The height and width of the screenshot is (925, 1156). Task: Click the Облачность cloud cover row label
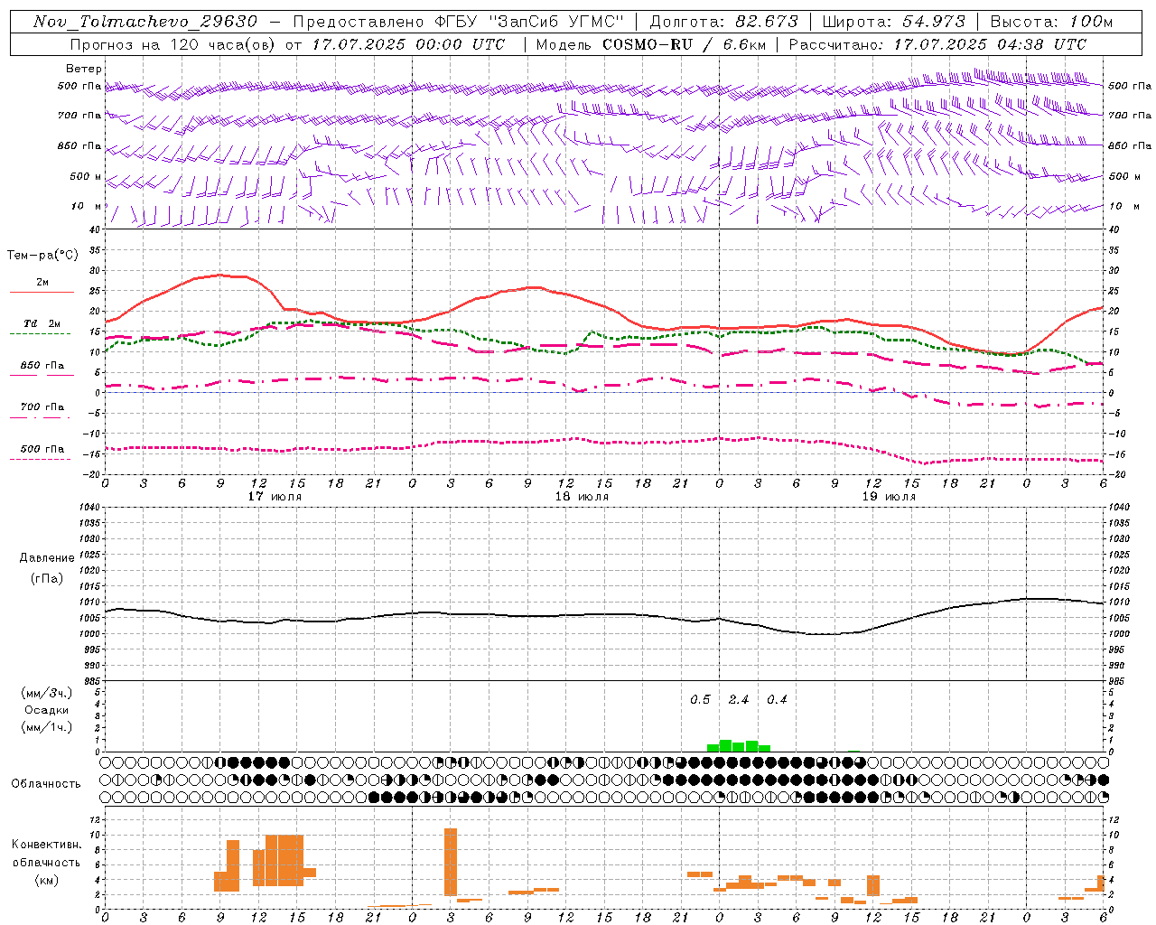pyautogui.click(x=46, y=783)
